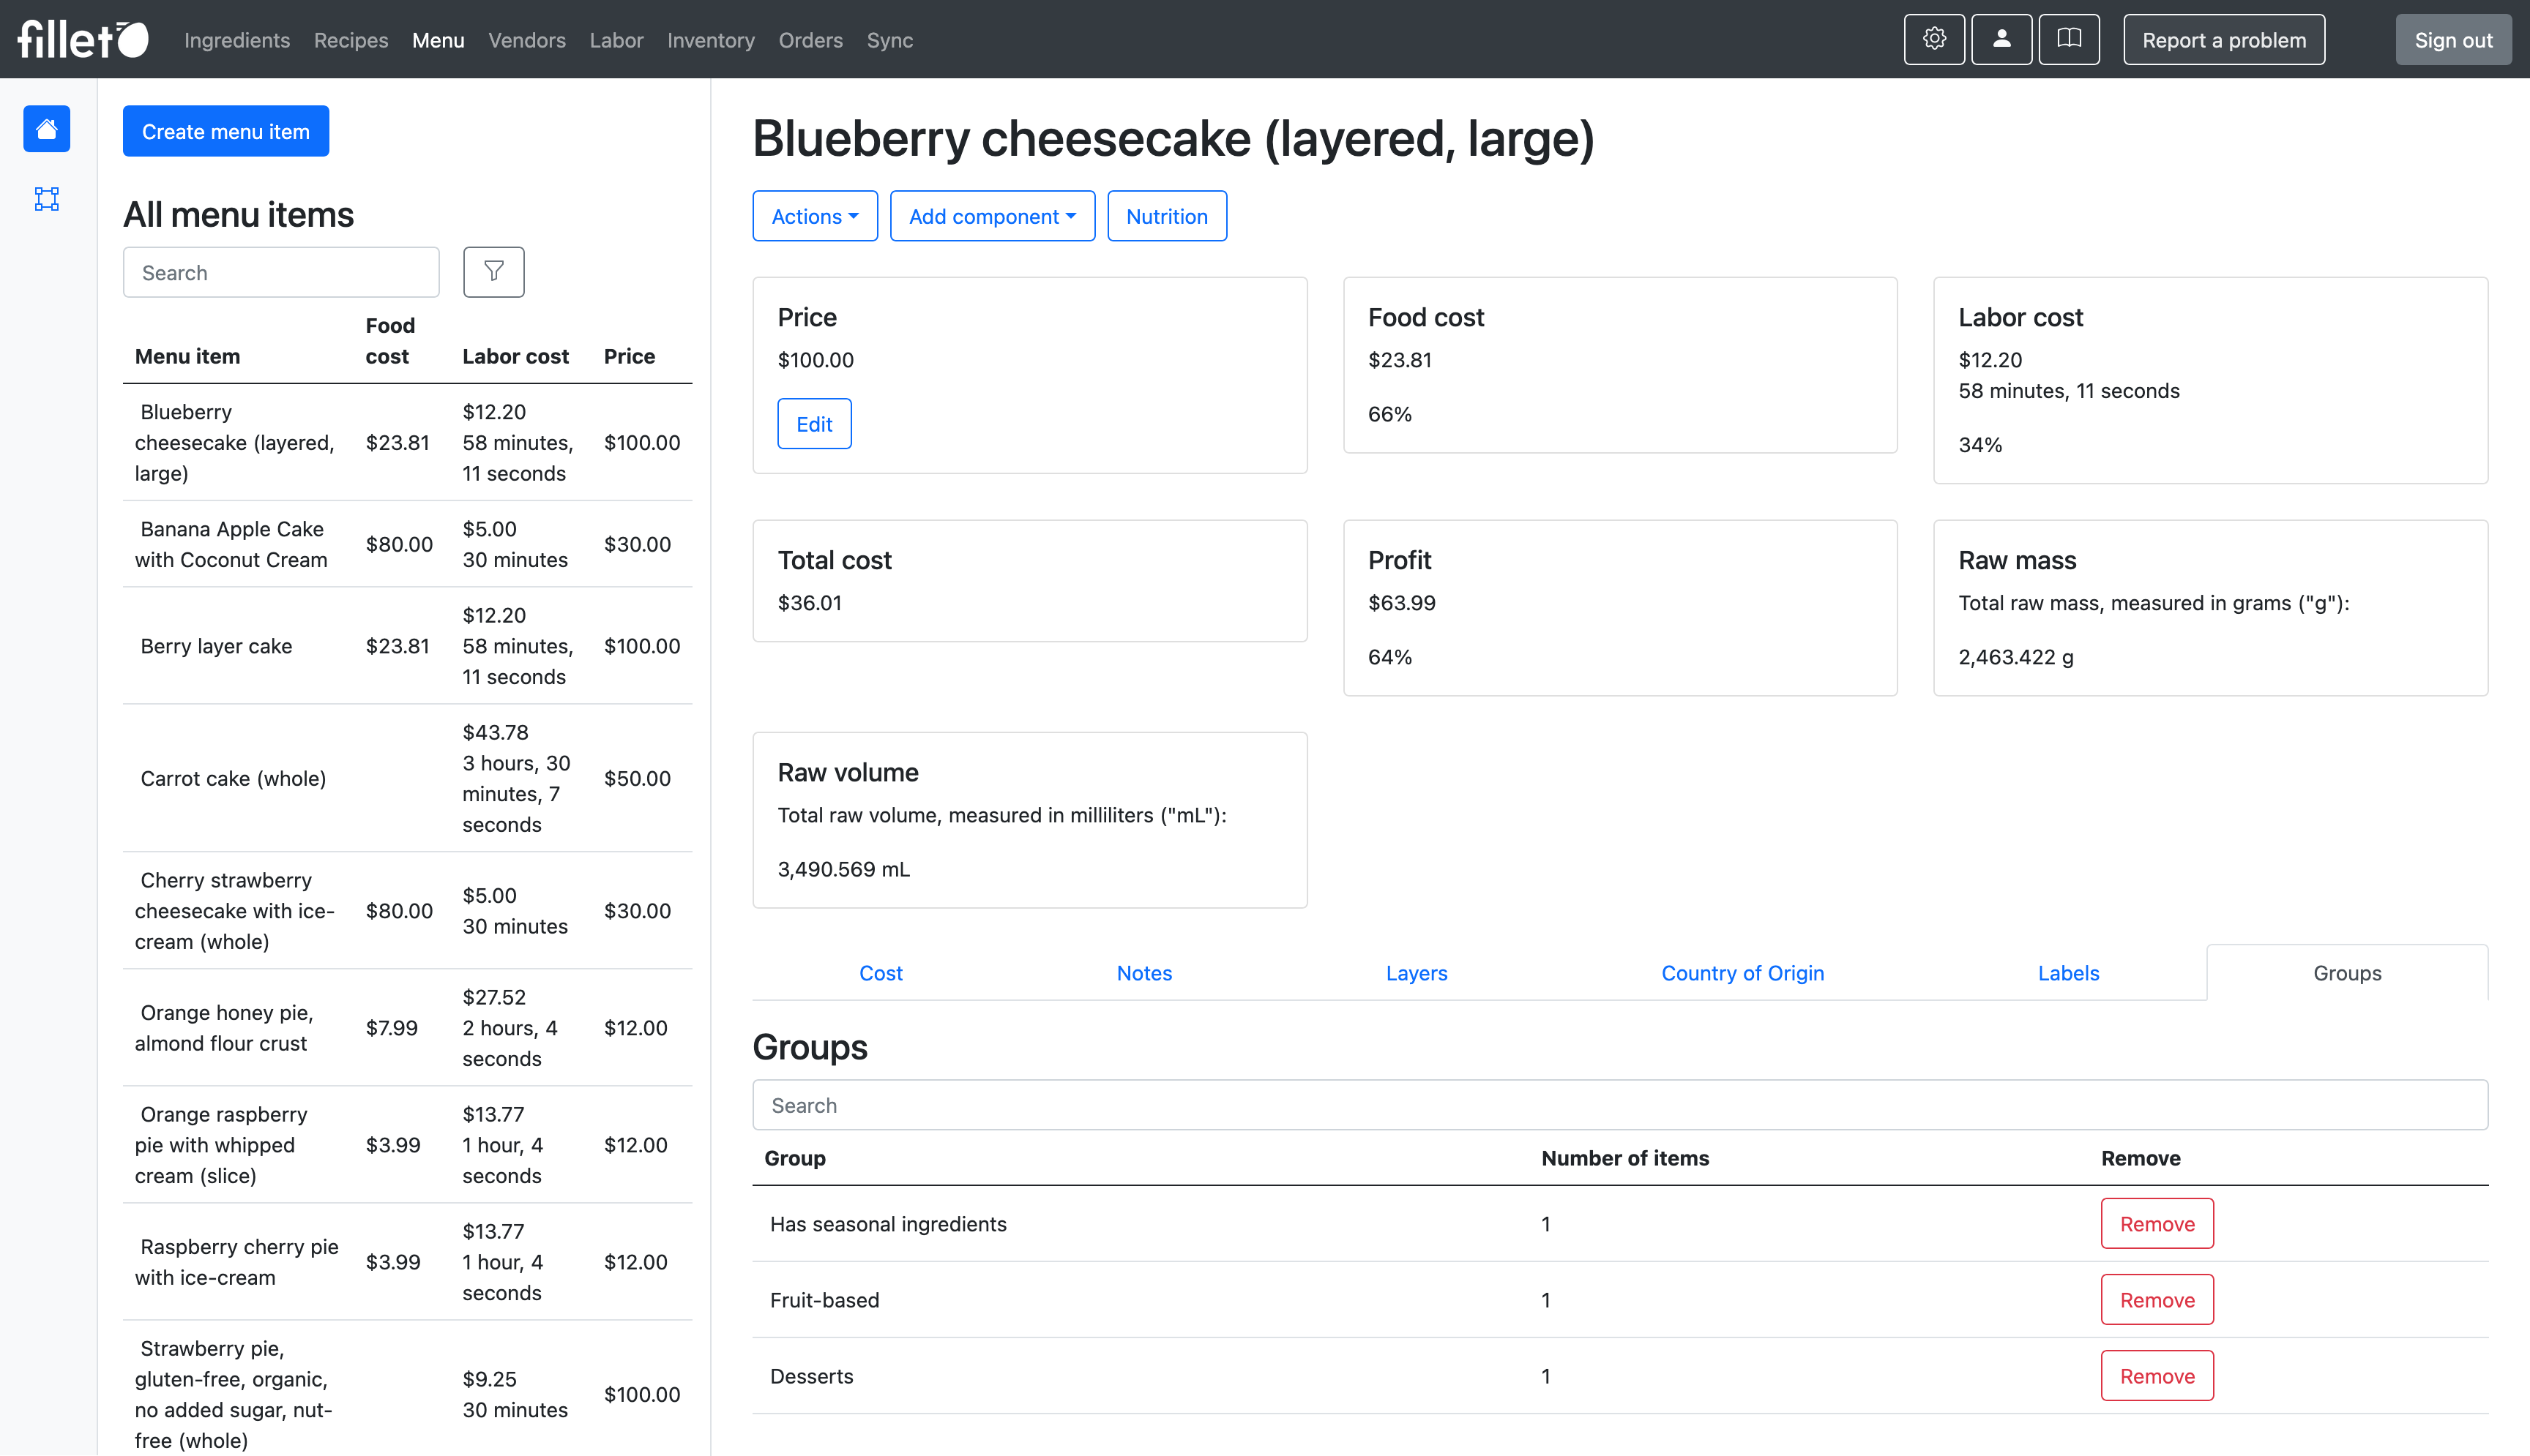Expand the Add component dropdown
Image resolution: width=2530 pixels, height=1456 pixels.
[x=991, y=215]
